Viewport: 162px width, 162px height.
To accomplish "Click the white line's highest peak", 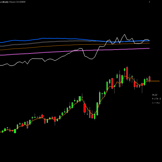I will point(124,34).
